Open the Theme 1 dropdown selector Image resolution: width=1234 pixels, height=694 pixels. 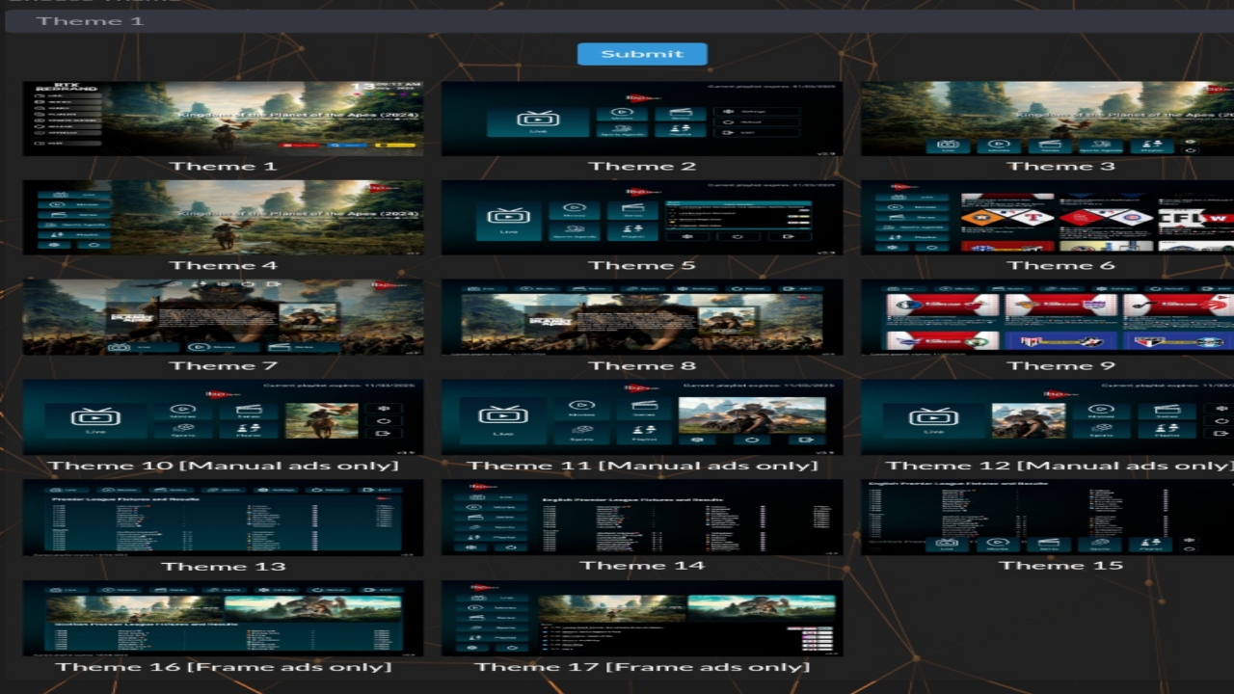click(617, 21)
